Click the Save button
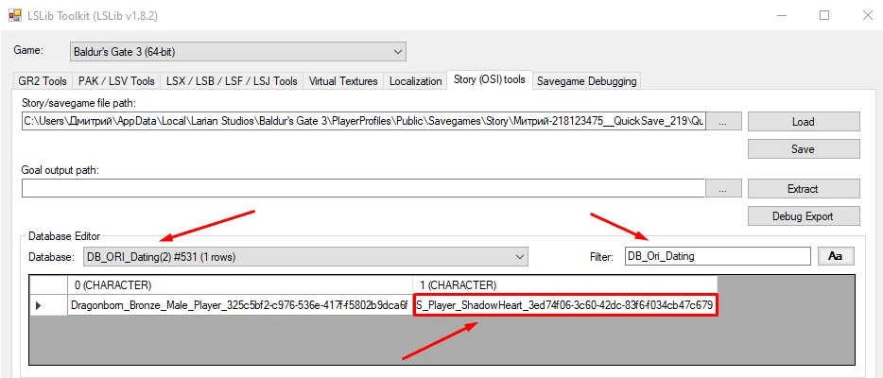Image resolution: width=883 pixels, height=378 pixels. [803, 149]
